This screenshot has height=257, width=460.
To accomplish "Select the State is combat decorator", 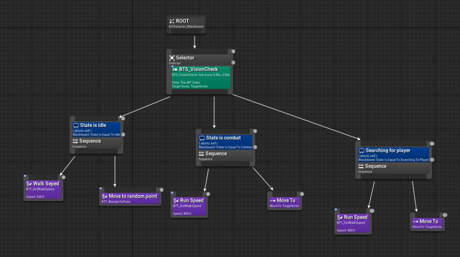I will 225,141.
